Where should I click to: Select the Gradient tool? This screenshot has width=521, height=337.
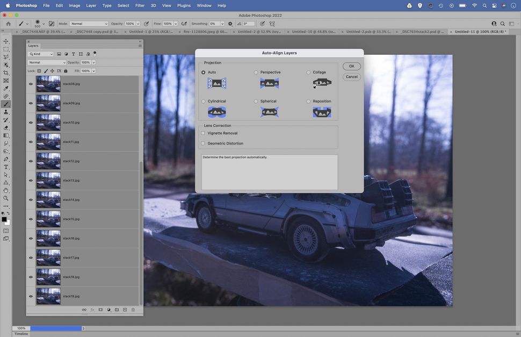6,135
